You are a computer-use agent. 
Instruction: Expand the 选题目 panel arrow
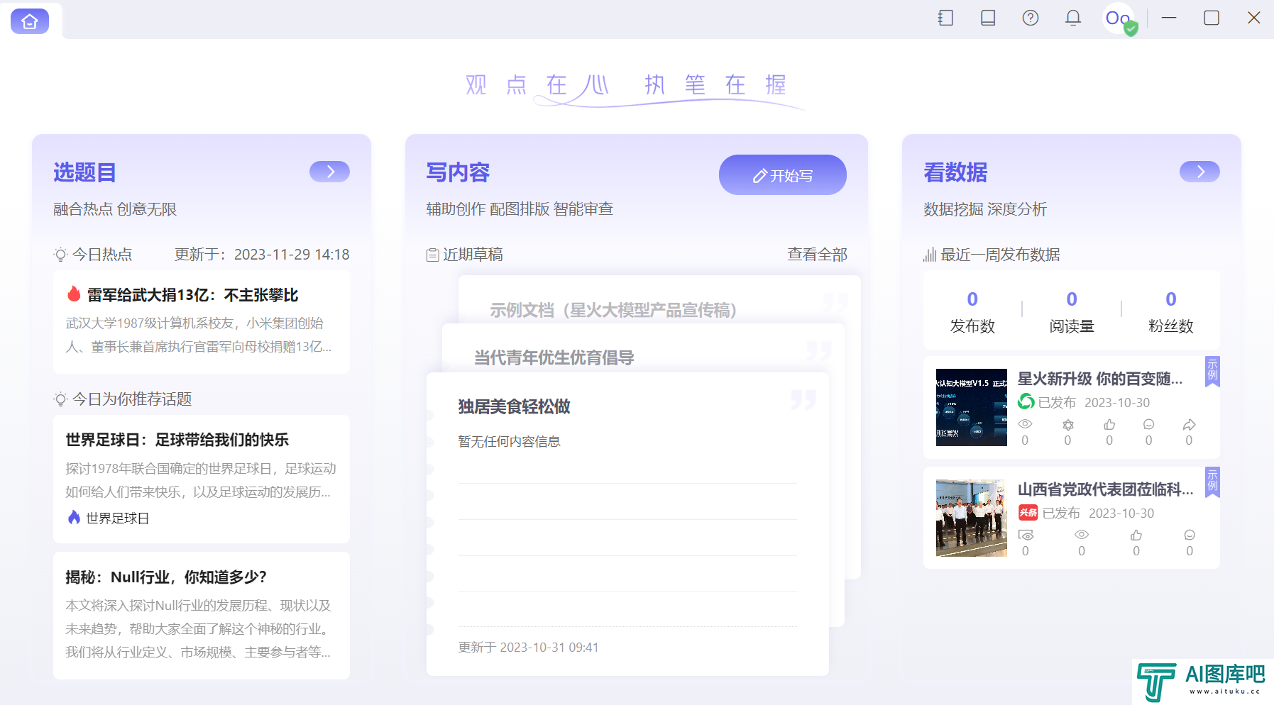pos(329,172)
